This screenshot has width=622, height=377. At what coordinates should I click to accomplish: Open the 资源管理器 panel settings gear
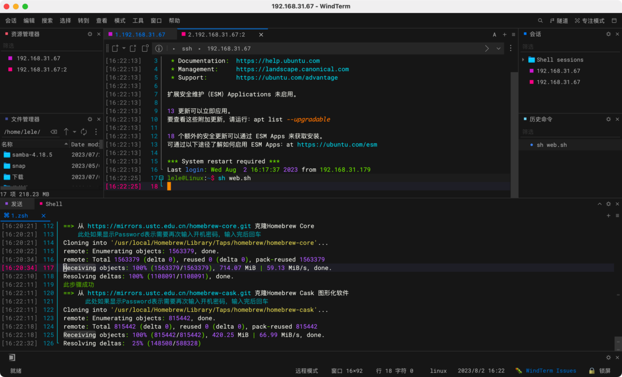pyautogui.click(x=90, y=34)
